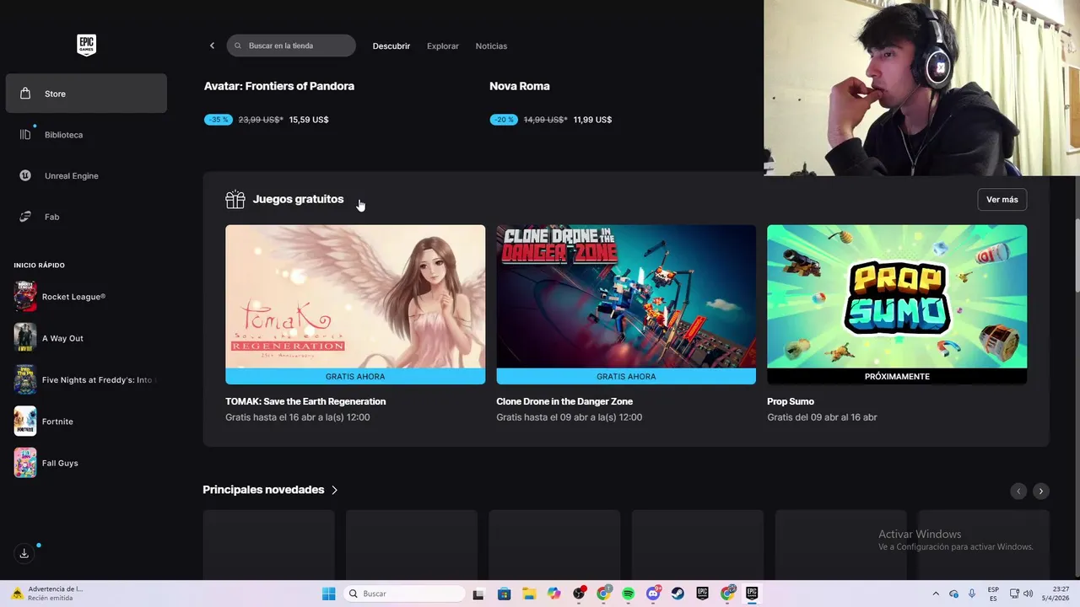Image resolution: width=1080 pixels, height=607 pixels.
Task: Open Microsoft Store from taskbar
Action: click(x=504, y=594)
